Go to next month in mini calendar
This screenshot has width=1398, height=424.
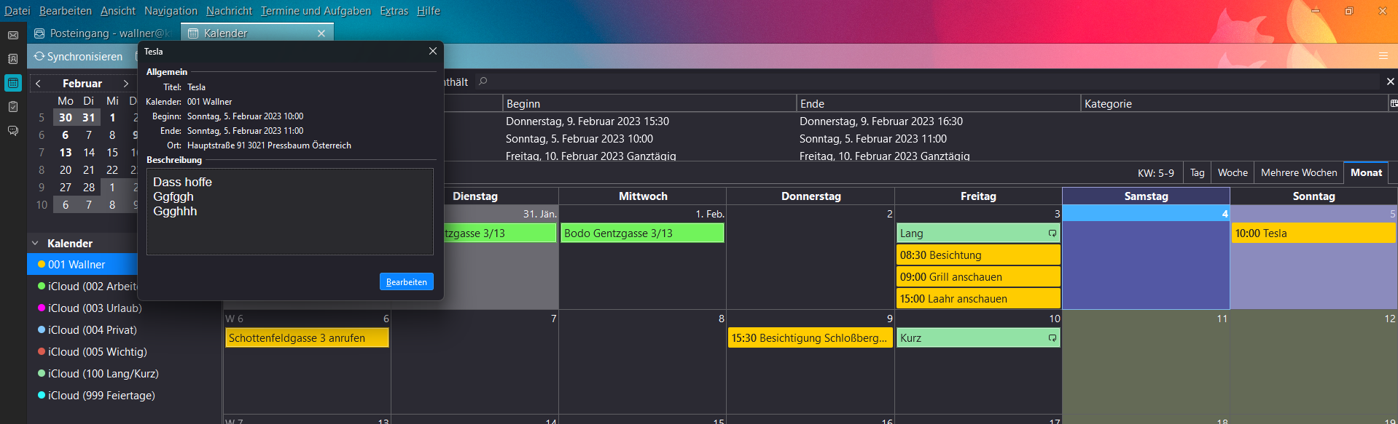tap(126, 84)
